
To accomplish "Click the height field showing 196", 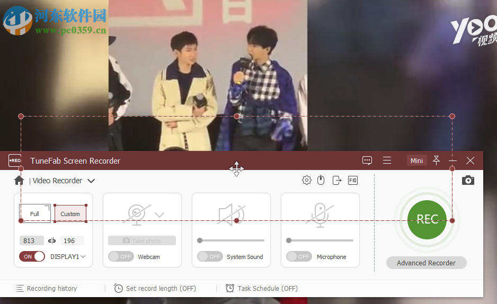I will pos(72,240).
